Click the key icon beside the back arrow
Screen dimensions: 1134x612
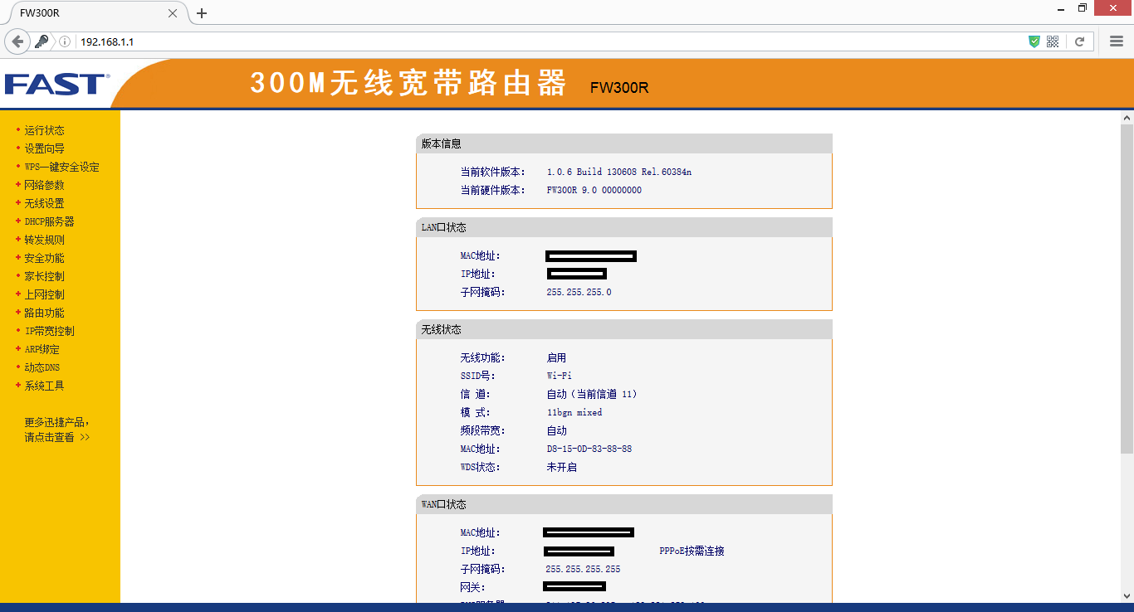pyautogui.click(x=42, y=41)
